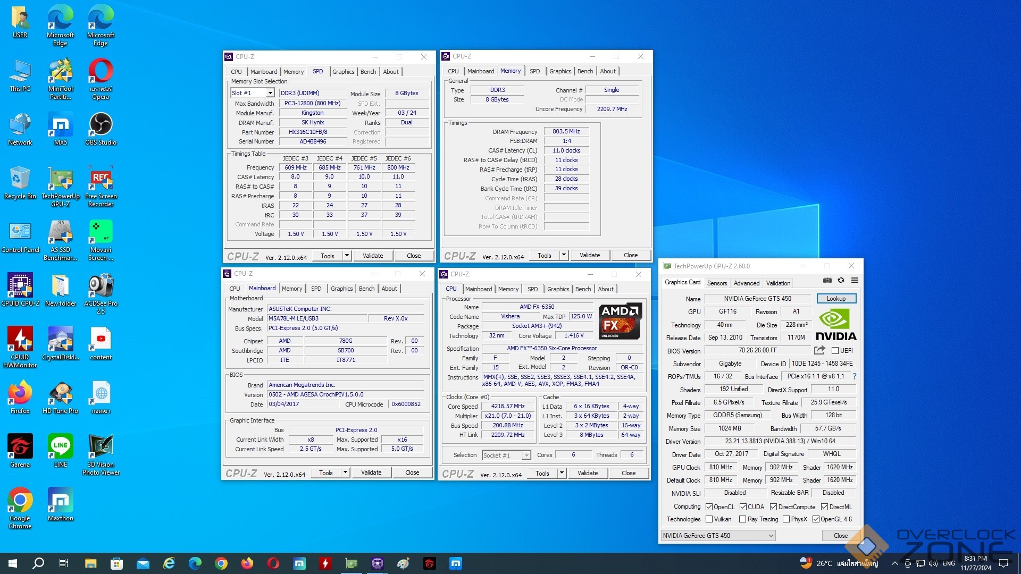
Task: Toggle the PhysX checkbox
Action: 786,519
